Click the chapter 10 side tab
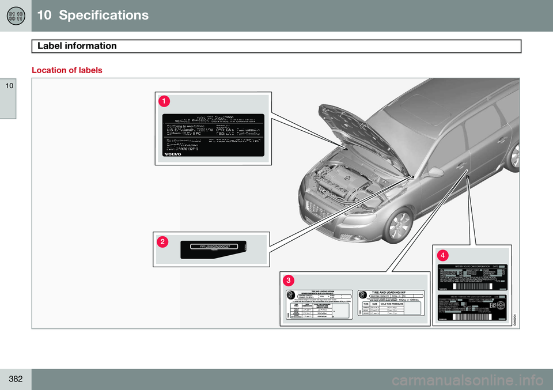The image size is (553, 390). click(x=8, y=99)
